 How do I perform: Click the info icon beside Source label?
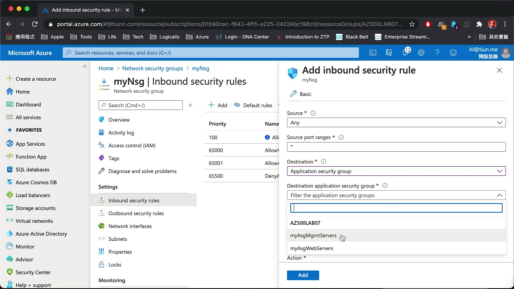[313, 113]
